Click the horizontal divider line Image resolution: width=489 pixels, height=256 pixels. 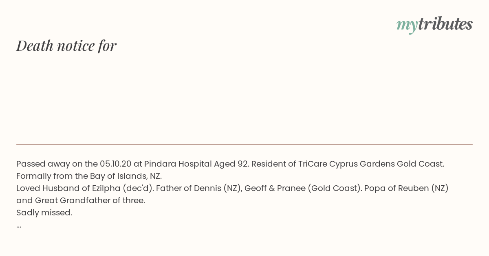tap(244, 144)
